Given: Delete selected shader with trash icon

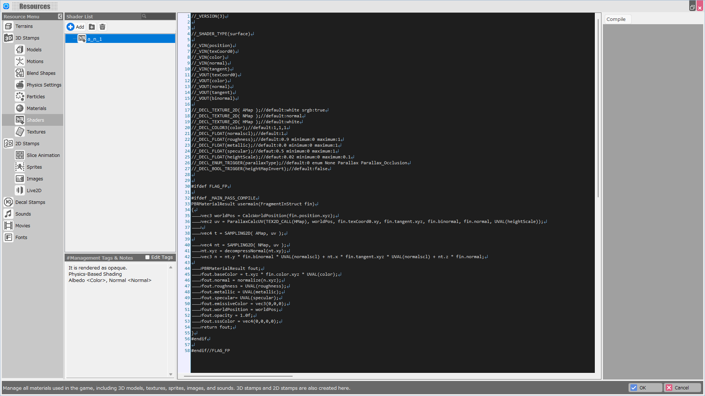Looking at the screenshot, I should pyautogui.click(x=102, y=27).
